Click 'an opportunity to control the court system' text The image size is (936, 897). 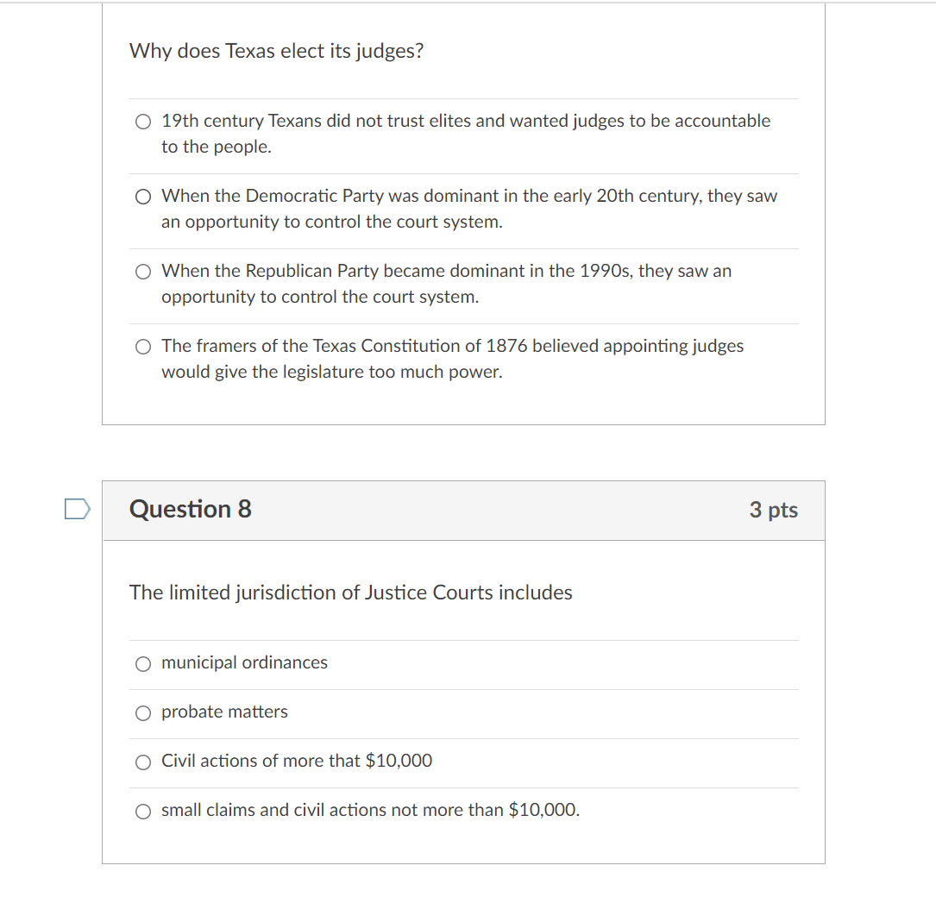[332, 222]
